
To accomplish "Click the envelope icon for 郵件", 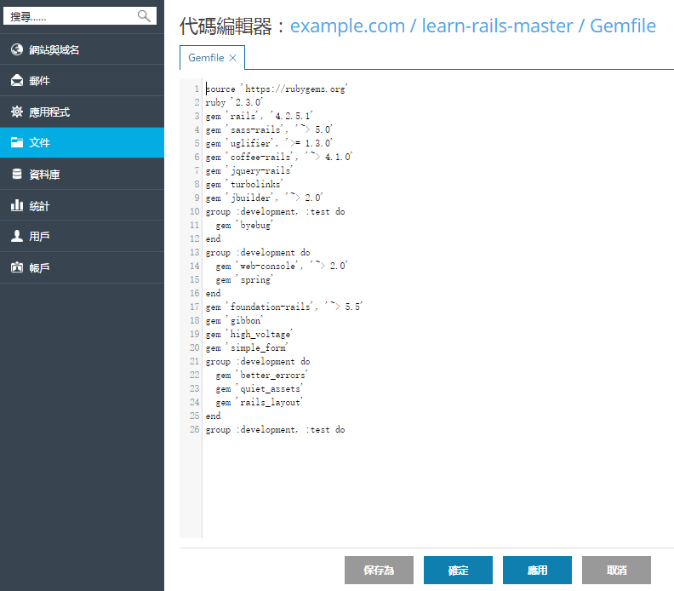I will click(x=17, y=81).
